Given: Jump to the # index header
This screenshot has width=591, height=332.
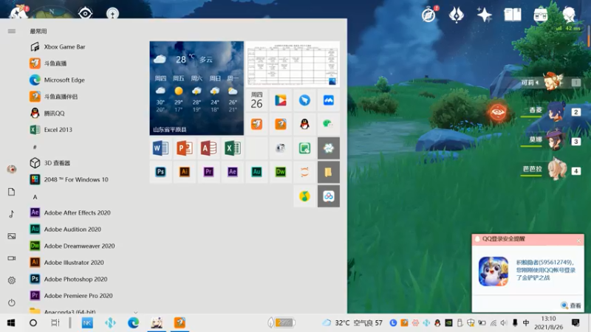Looking at the screenshot, I should pyautogui.click(x=35, y=147).
